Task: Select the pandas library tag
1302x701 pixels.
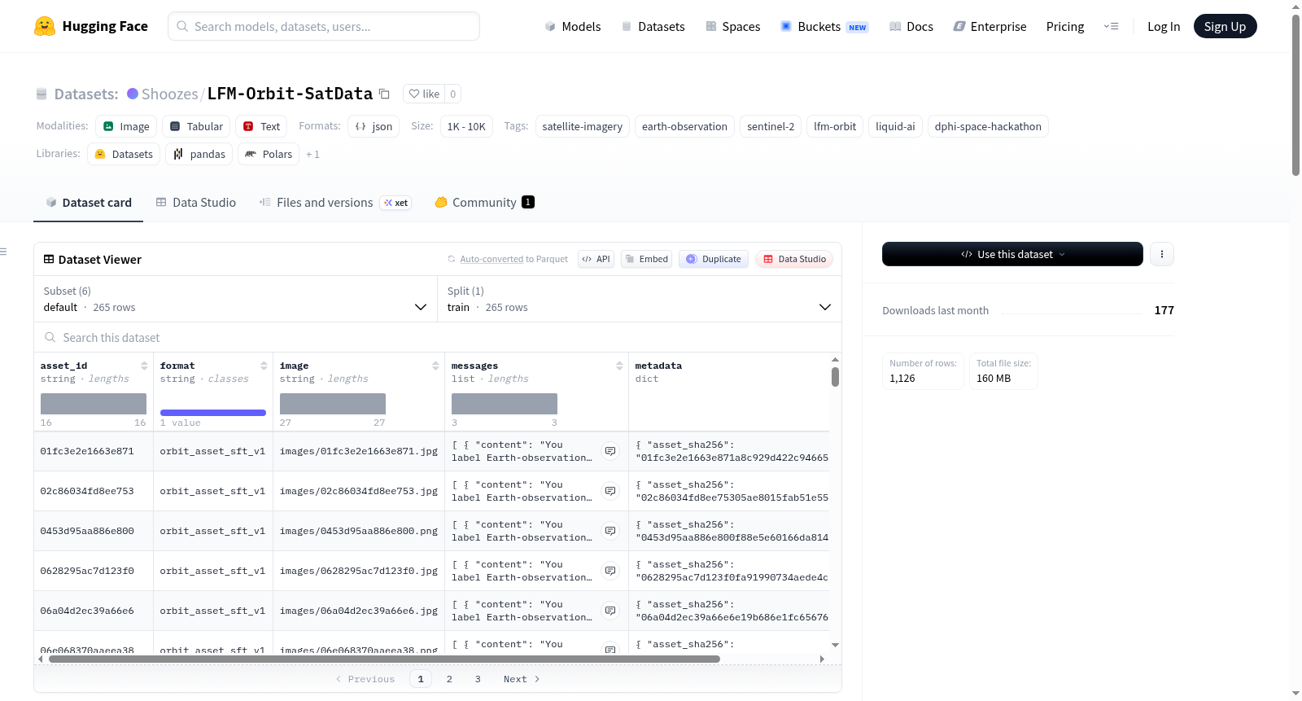Action: pos(199,154)
